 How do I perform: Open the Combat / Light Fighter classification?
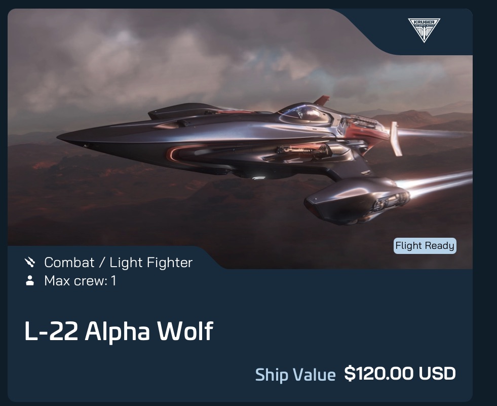[118, 263]
